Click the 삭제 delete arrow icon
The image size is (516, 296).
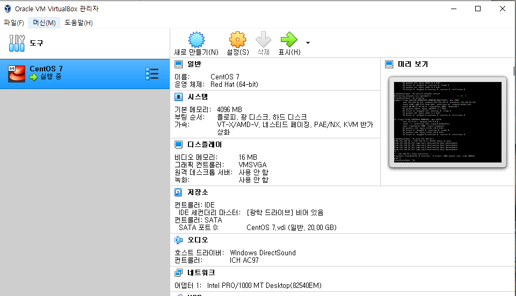[x=263, y=40]
